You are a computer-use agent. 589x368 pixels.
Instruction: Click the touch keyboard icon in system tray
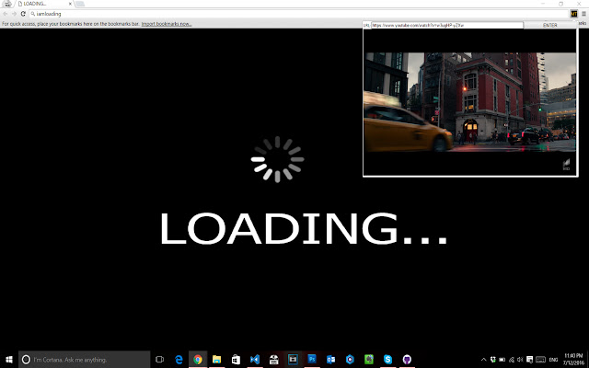[540, 360]
